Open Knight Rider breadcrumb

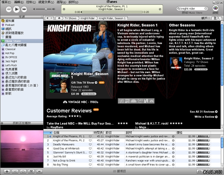tap(87, 18)
